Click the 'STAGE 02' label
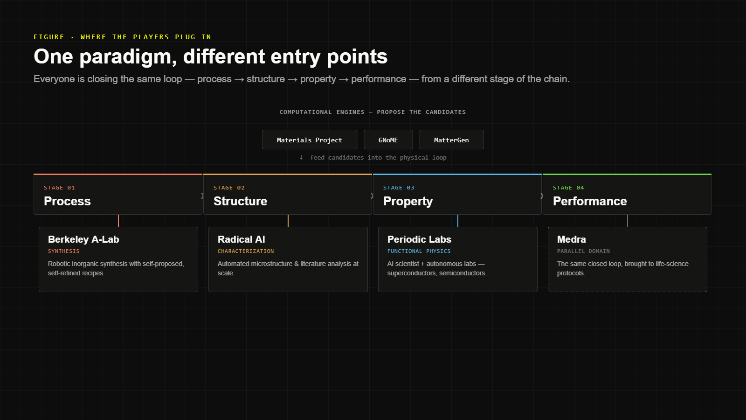Viewport: 746px width, 420px height. click(x=229, y=188)
